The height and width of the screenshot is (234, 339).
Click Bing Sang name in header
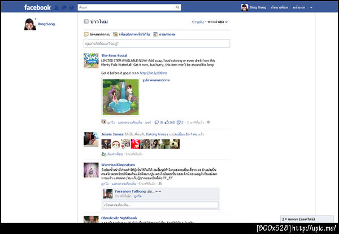tap(258, 7)
